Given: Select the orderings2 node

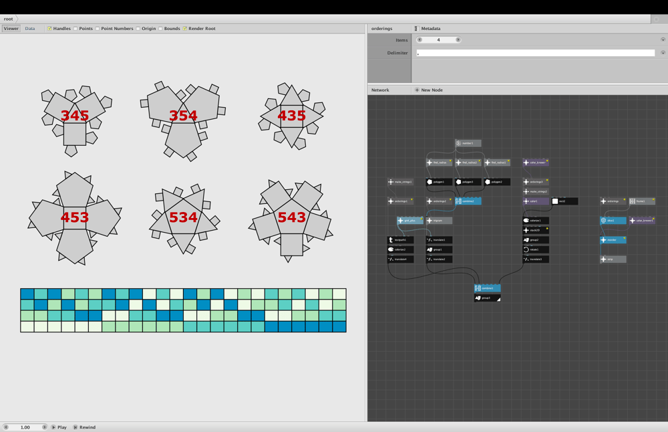Looking at the screenshot, I should (439, 201).
